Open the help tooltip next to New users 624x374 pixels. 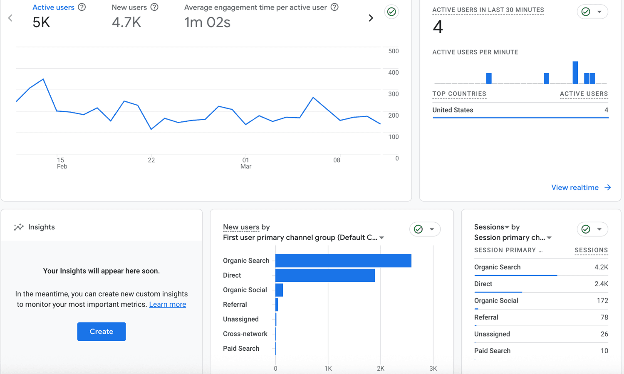pos(154,7)
